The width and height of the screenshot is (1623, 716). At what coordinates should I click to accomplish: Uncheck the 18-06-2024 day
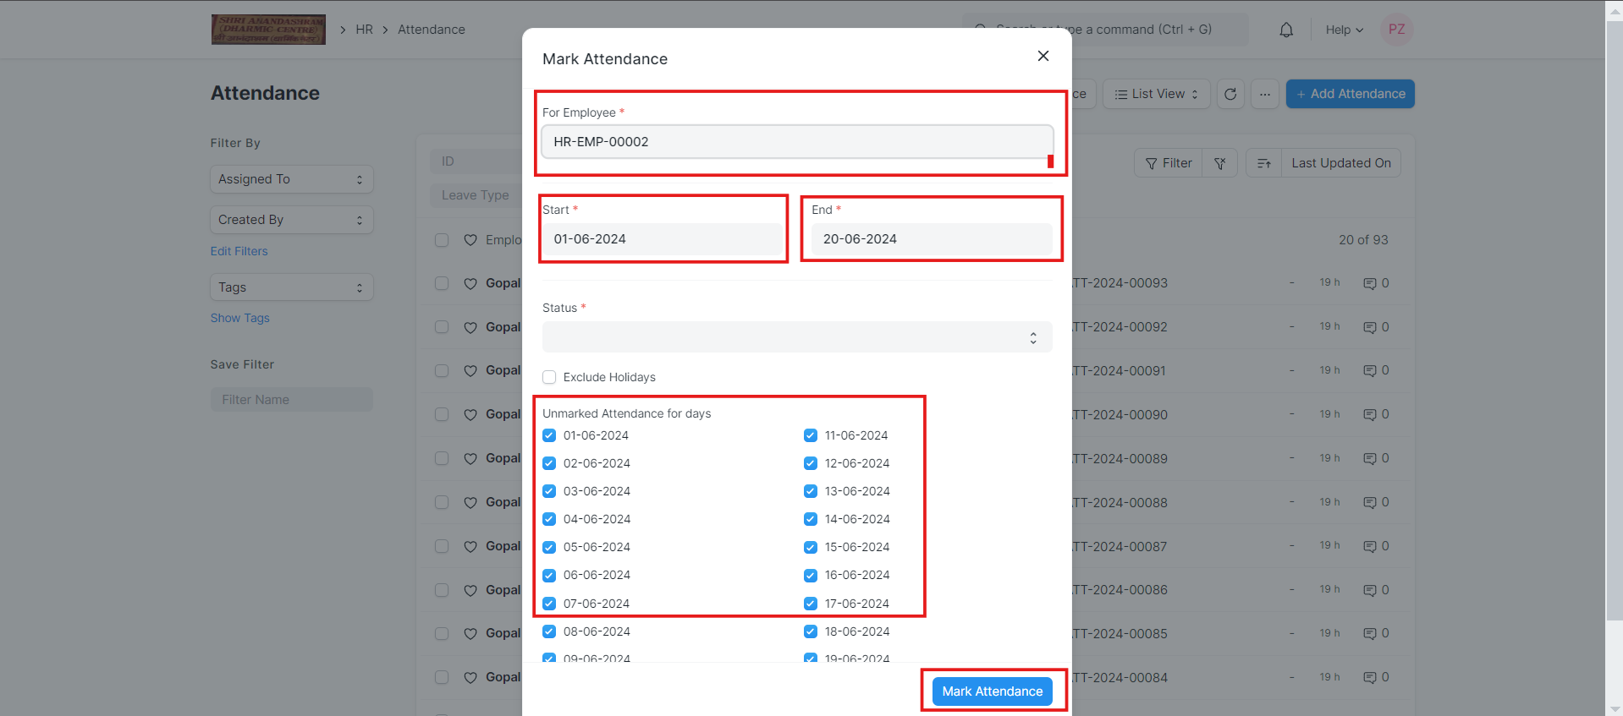click(811, 631)
